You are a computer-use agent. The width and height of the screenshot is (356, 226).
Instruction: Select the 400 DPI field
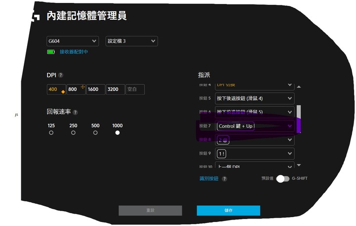(56, 89)
